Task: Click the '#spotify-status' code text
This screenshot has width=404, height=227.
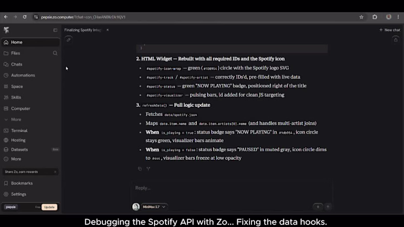Action: tap(161, 87)
